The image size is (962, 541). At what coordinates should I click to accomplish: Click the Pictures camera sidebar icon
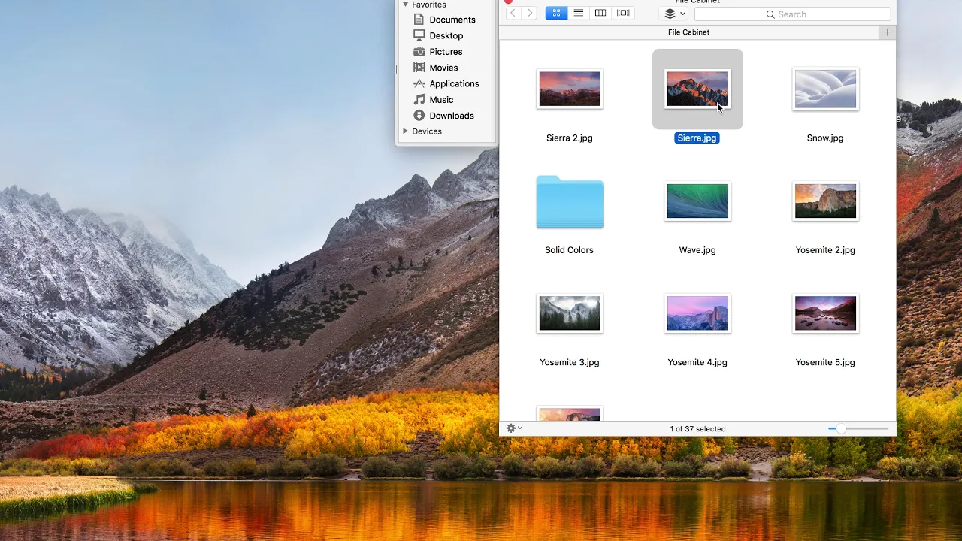click(x=419, y=51)
